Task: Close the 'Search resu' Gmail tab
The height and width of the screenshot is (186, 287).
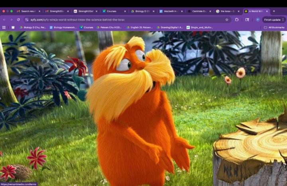Action: [39, 11]
